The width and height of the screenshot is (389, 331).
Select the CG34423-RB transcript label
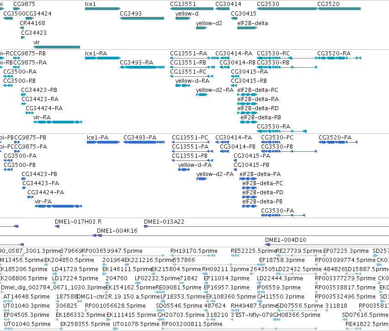pos(39,90)
